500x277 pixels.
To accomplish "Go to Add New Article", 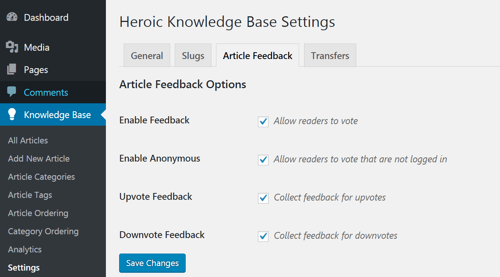I will (x=39, y=159).
